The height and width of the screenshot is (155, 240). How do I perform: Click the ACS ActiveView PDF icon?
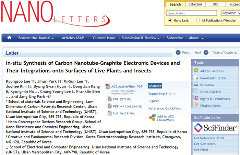(107, 87)
